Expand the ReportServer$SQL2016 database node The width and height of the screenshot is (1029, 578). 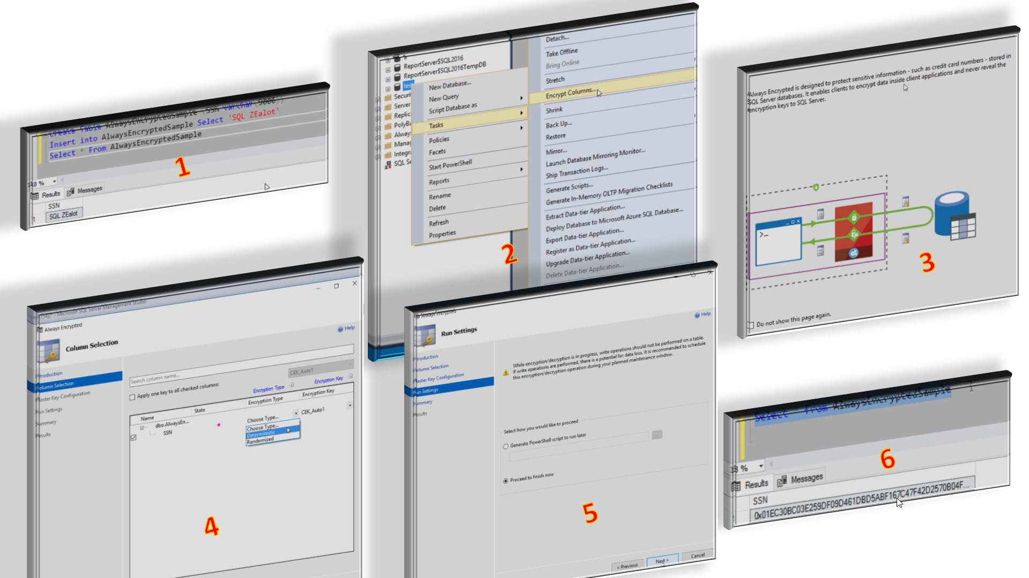tap(388, 70)
